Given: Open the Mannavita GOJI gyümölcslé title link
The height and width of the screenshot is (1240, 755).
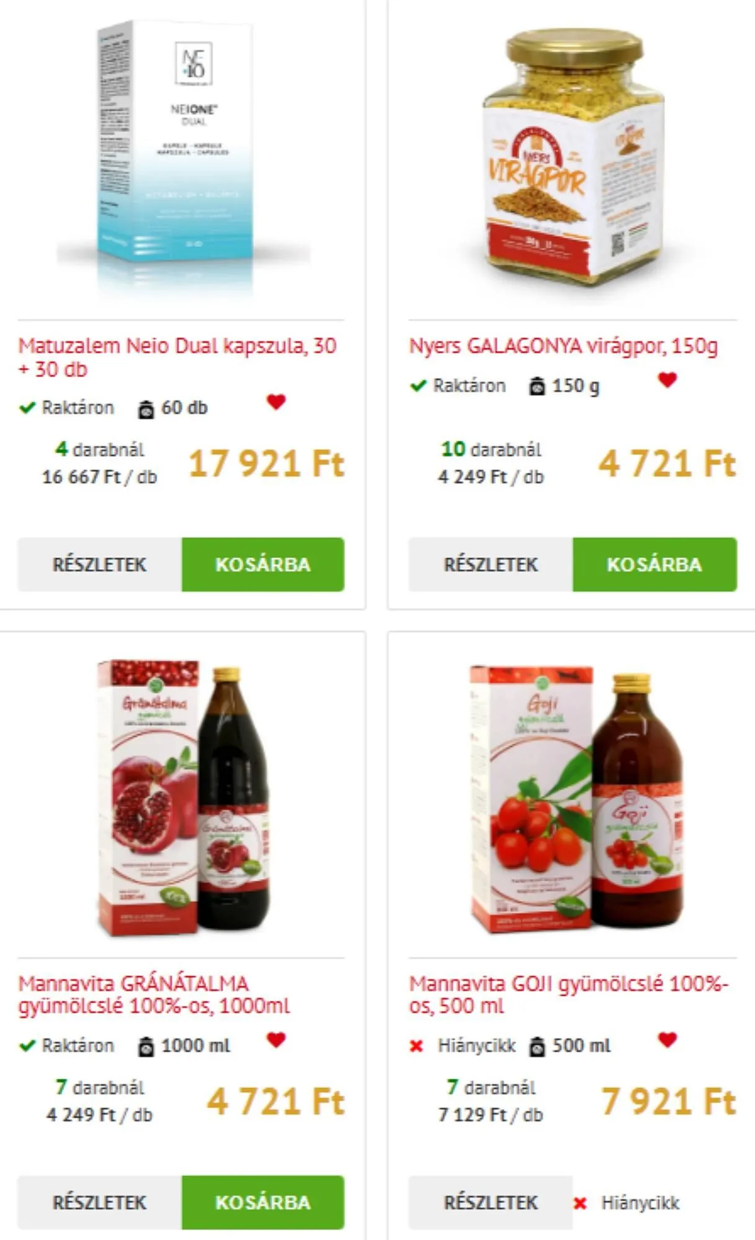Looking at the screenshot, I should tap(569, 994).
